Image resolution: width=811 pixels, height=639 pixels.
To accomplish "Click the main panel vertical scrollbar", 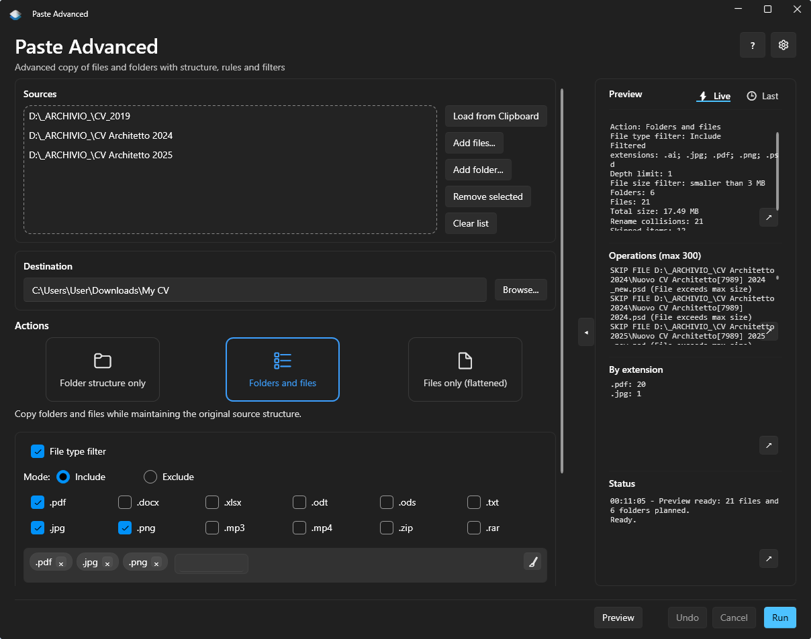I will point(562,280).
